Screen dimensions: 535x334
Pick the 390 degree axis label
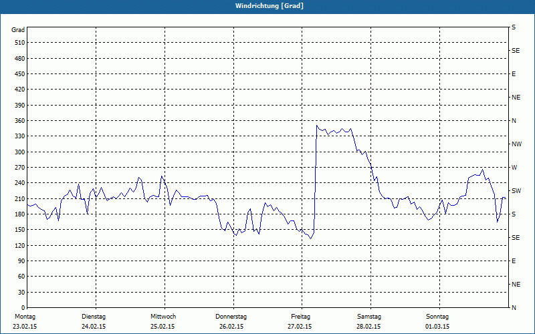tap(20, 105)
